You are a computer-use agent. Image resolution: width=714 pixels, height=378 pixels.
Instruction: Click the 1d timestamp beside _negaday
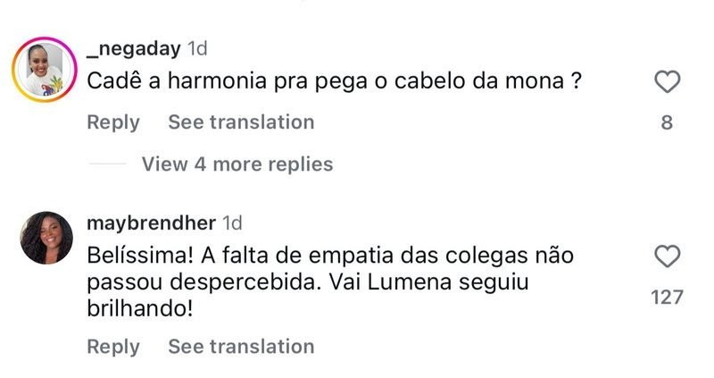tap(197, 48)
